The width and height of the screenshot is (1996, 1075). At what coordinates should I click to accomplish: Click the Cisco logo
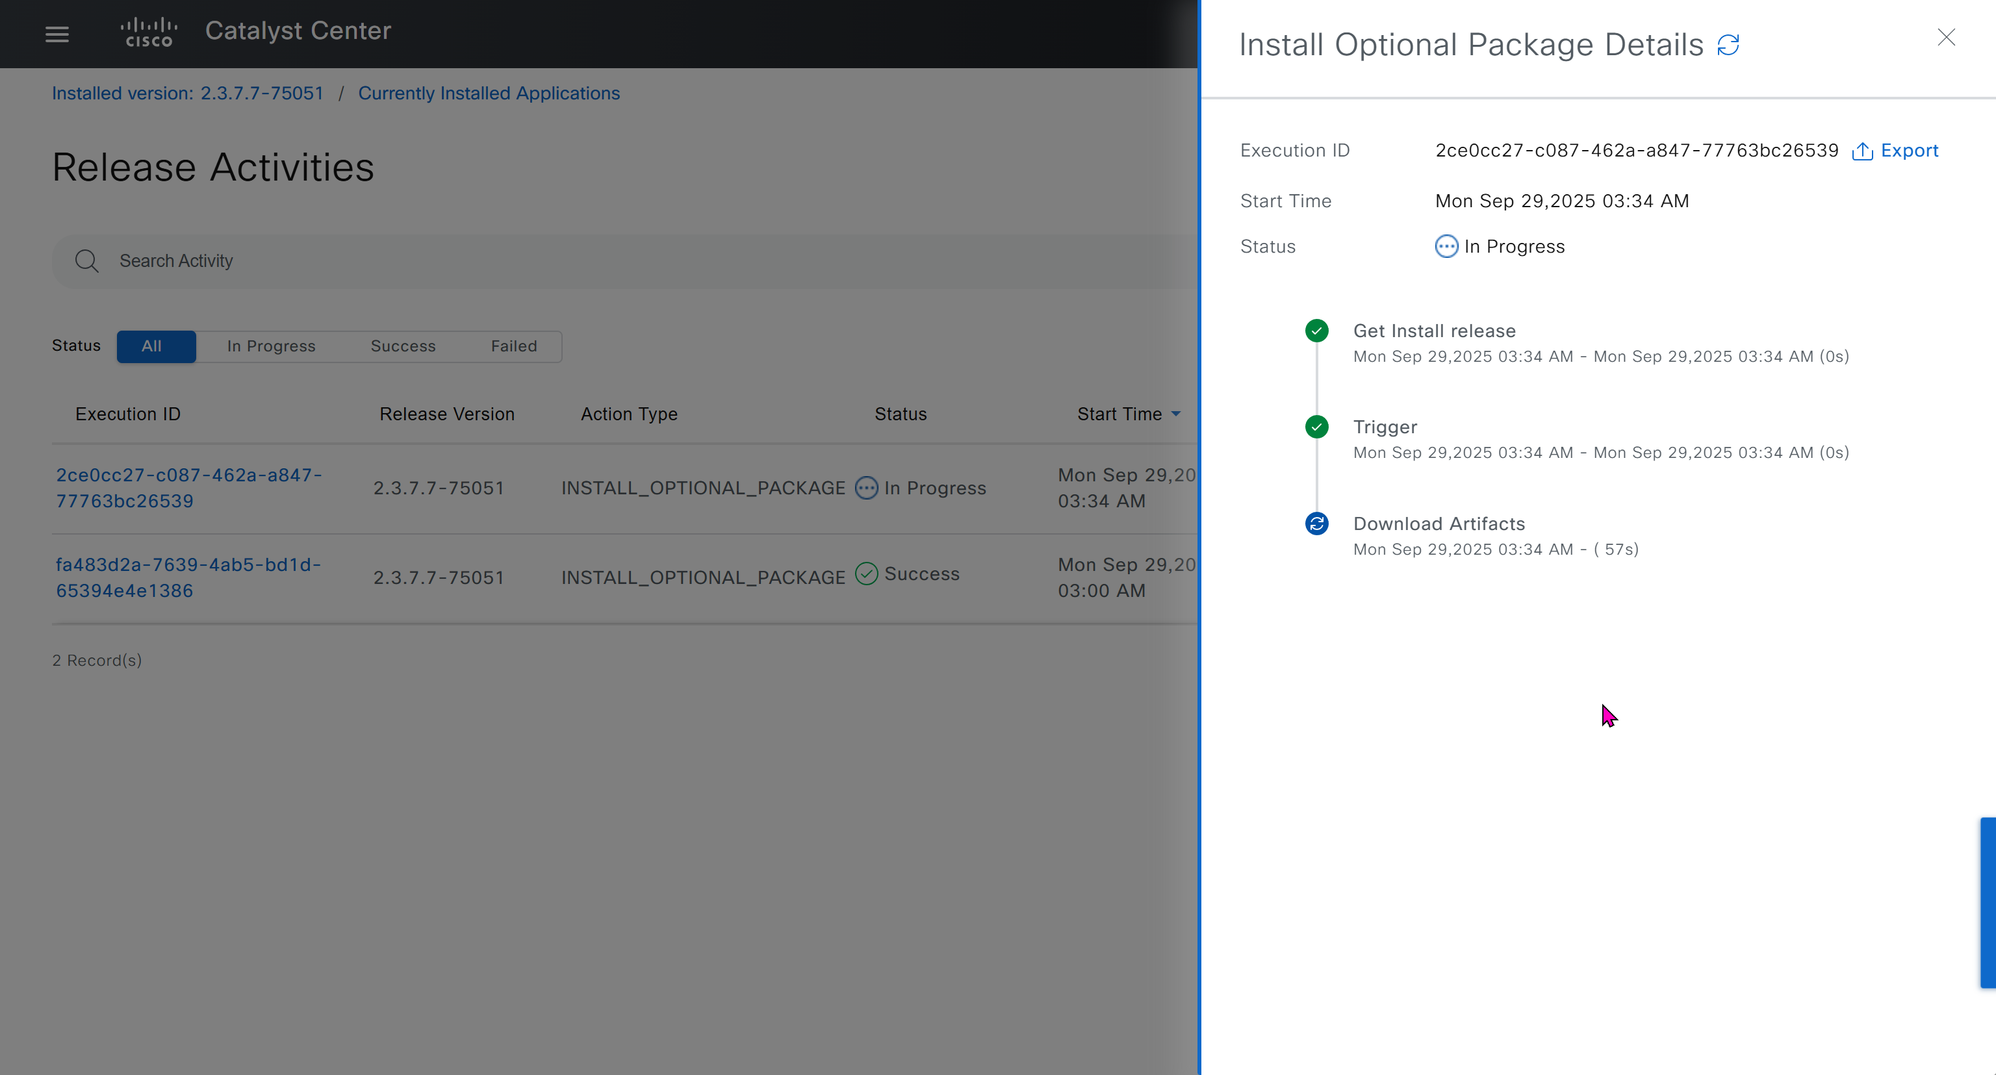(x=149, y=32)
